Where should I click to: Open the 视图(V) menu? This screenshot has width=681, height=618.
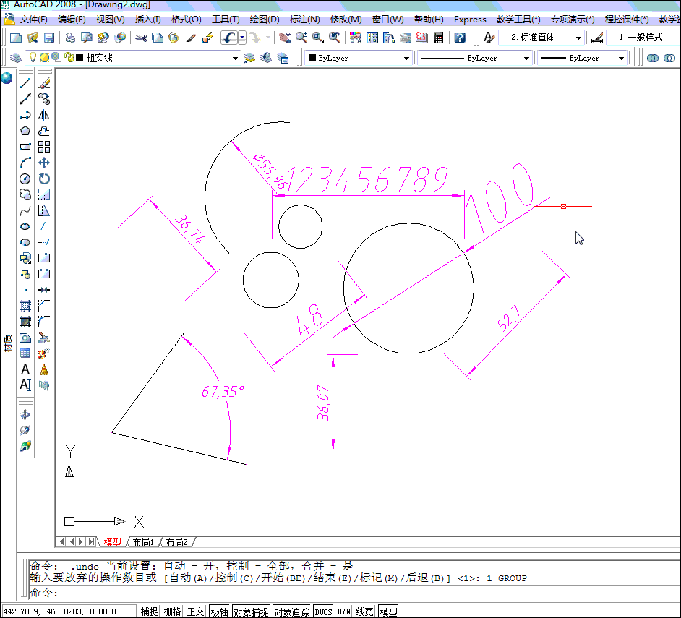point(111,20)
